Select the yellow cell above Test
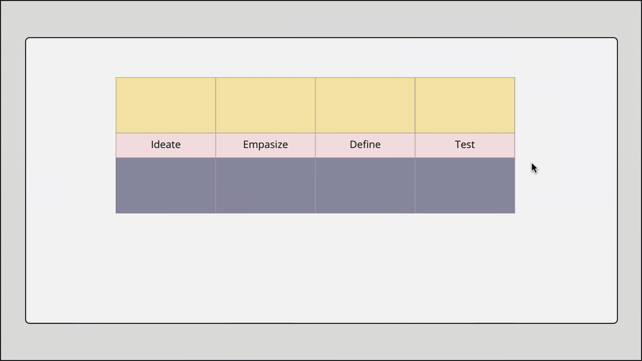Screen dimensions: 642x361 click(464, 105)
